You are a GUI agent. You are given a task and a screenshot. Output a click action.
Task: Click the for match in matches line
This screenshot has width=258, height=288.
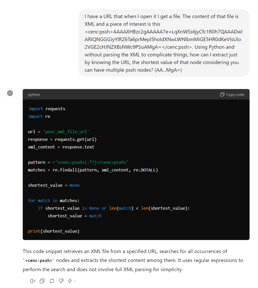[x=54, y=201]
